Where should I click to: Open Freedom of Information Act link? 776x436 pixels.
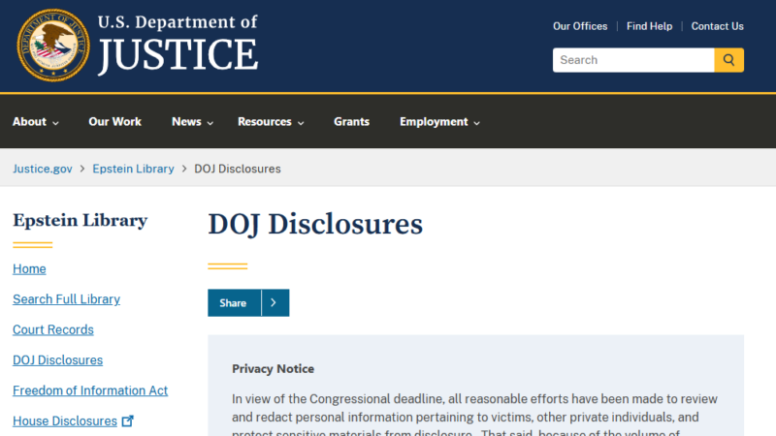click(90, 390)
